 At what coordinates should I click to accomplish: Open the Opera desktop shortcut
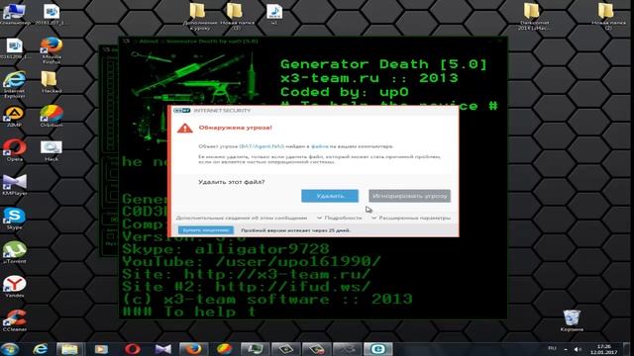tap(14, 150)
